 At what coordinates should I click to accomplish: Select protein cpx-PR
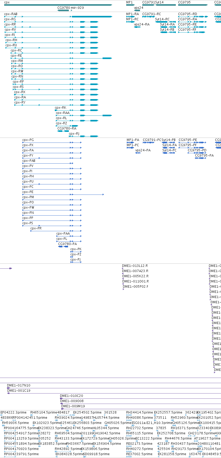(36, 228)
